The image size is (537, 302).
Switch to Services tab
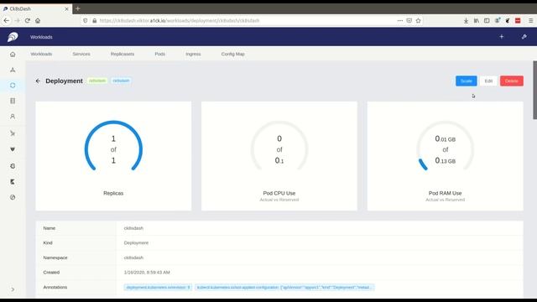coord(81,54)
